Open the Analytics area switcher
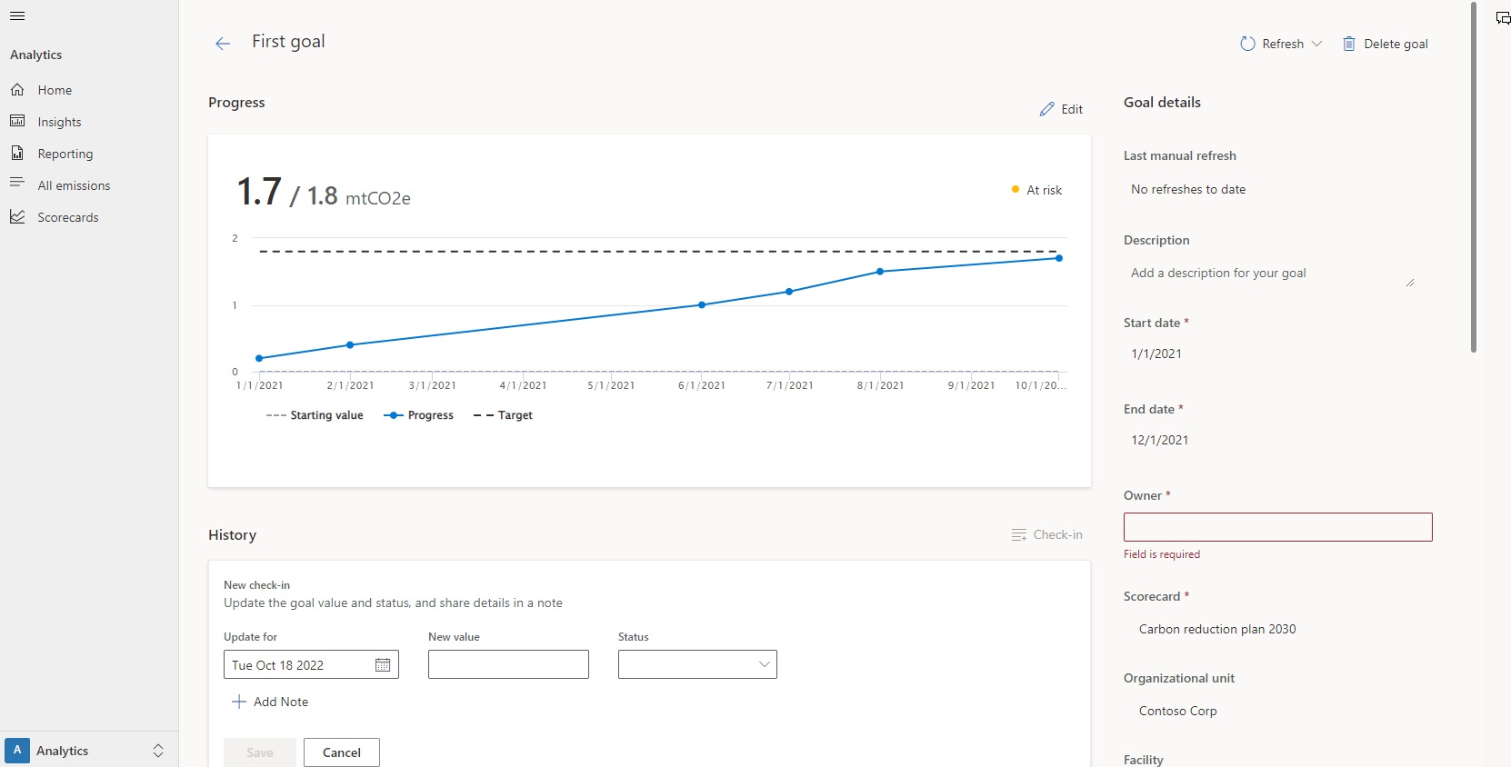Screen dimensions: 1511x767 tap(89, 751)
